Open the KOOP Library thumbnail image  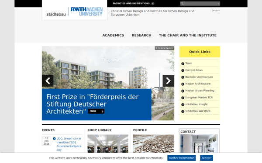click(108, 144)
